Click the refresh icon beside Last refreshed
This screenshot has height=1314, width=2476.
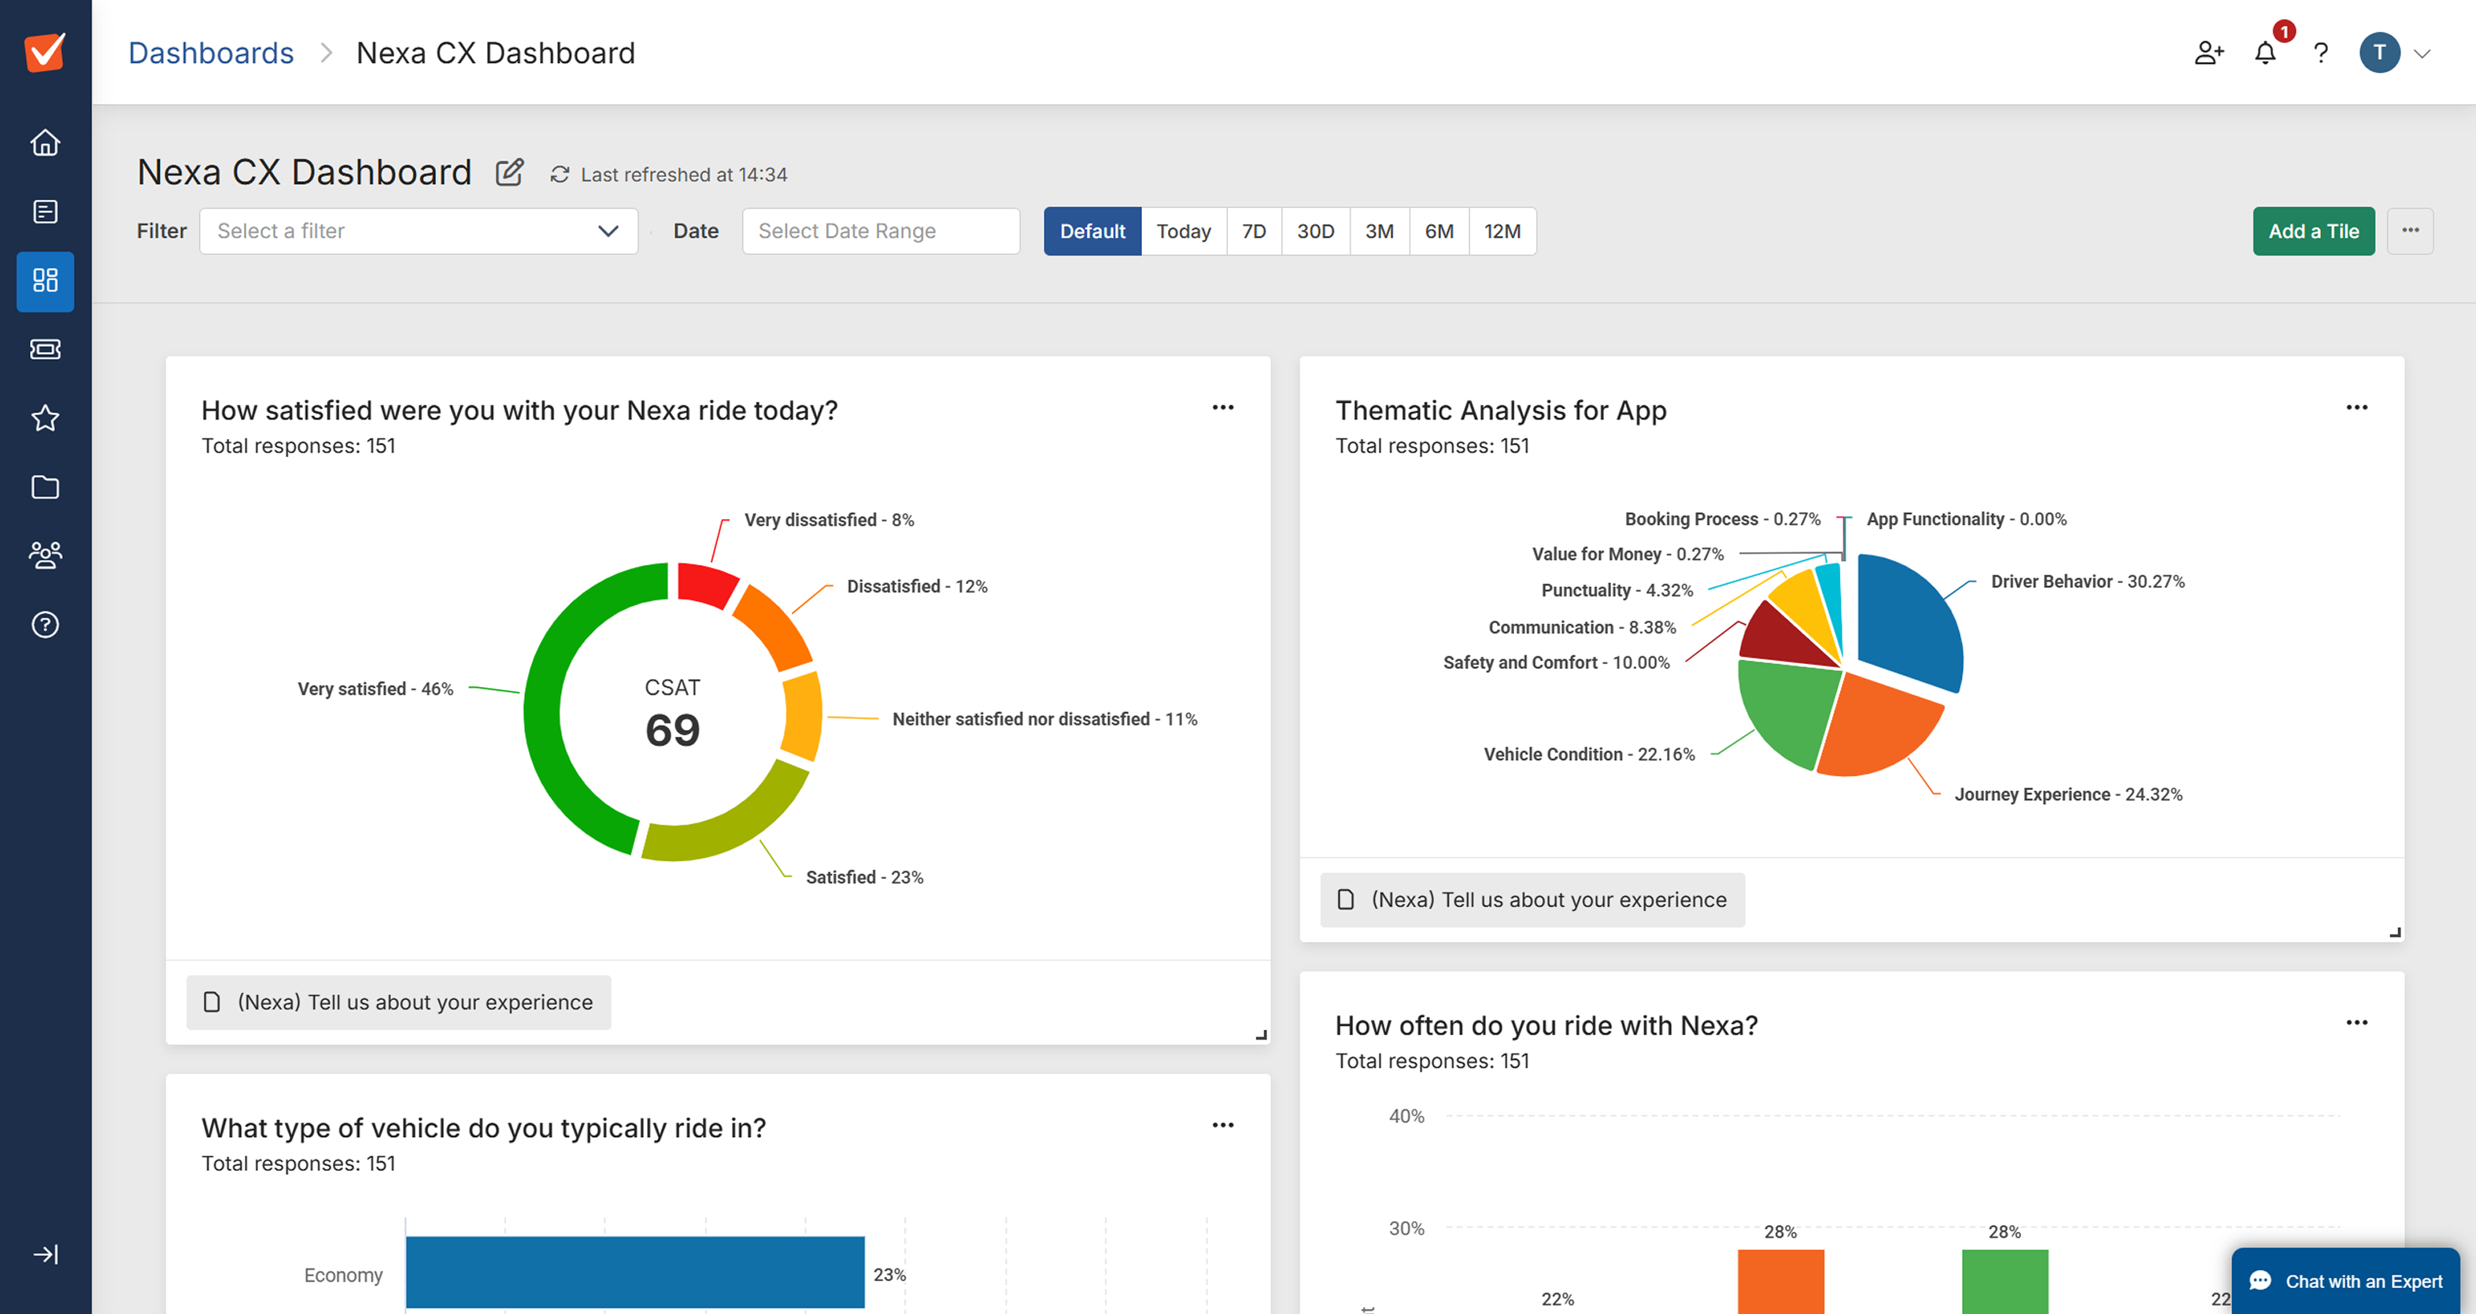click(x=560, y=175)
